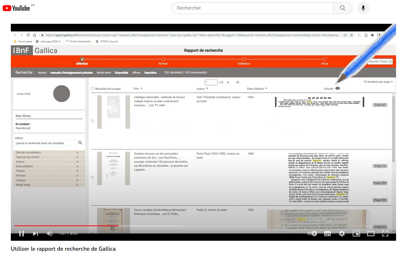Click the results page number field
The height and width of the screenshot is (254, 403).
(x=211, y=82)
